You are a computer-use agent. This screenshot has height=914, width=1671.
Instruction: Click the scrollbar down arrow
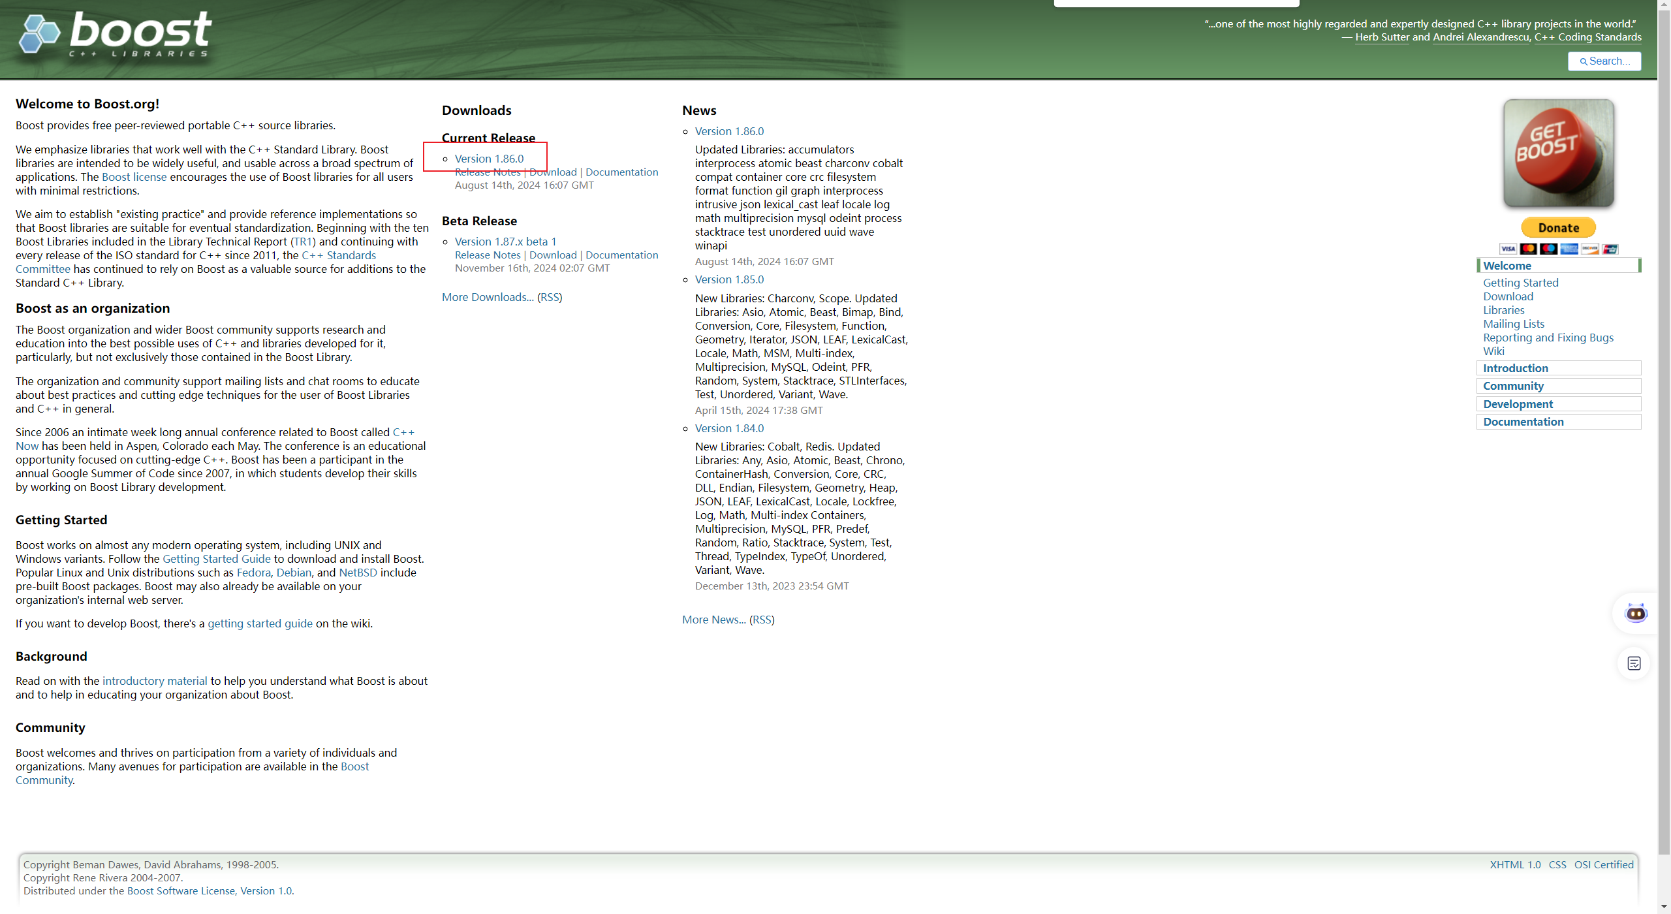coord(1664,907)
